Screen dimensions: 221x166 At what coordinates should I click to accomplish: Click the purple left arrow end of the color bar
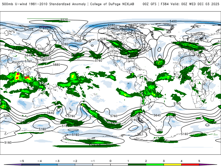pos(13,165)
